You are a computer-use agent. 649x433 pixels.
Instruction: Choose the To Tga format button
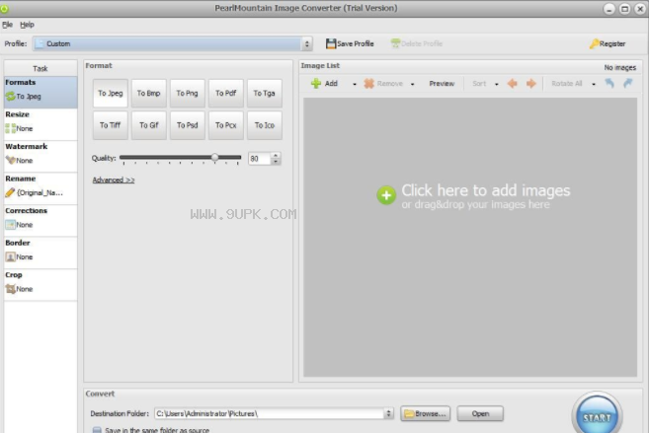265,94
